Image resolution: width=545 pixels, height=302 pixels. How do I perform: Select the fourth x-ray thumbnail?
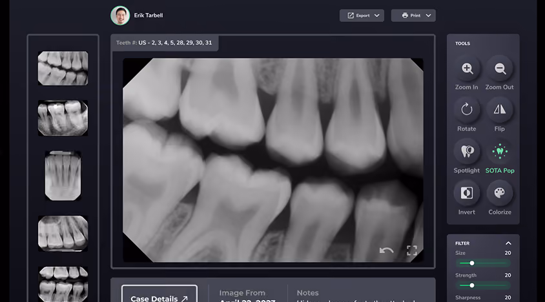pos(63,234)
